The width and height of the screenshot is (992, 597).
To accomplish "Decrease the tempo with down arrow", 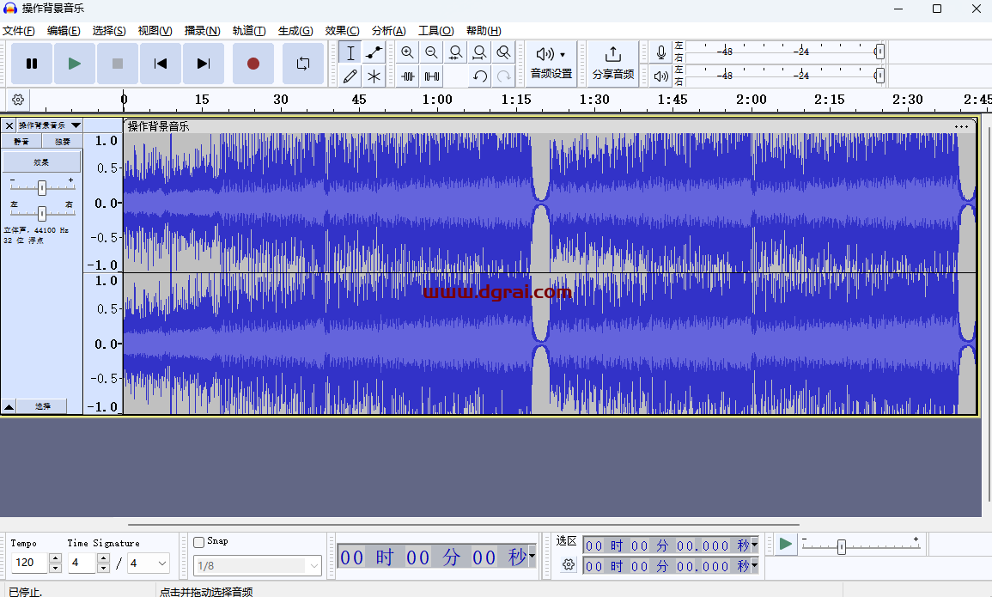I will coord(55,567).
